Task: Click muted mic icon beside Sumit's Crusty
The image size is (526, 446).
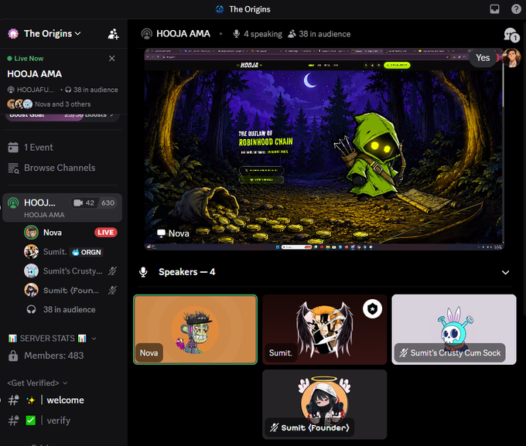Action: [x=112, y=271]
